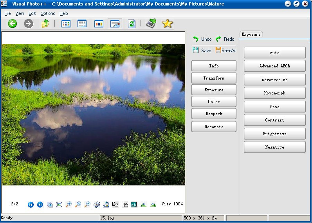Click the Advanced AECR button
This screenshot has height=223, width=312.
(x=274, y=66)
